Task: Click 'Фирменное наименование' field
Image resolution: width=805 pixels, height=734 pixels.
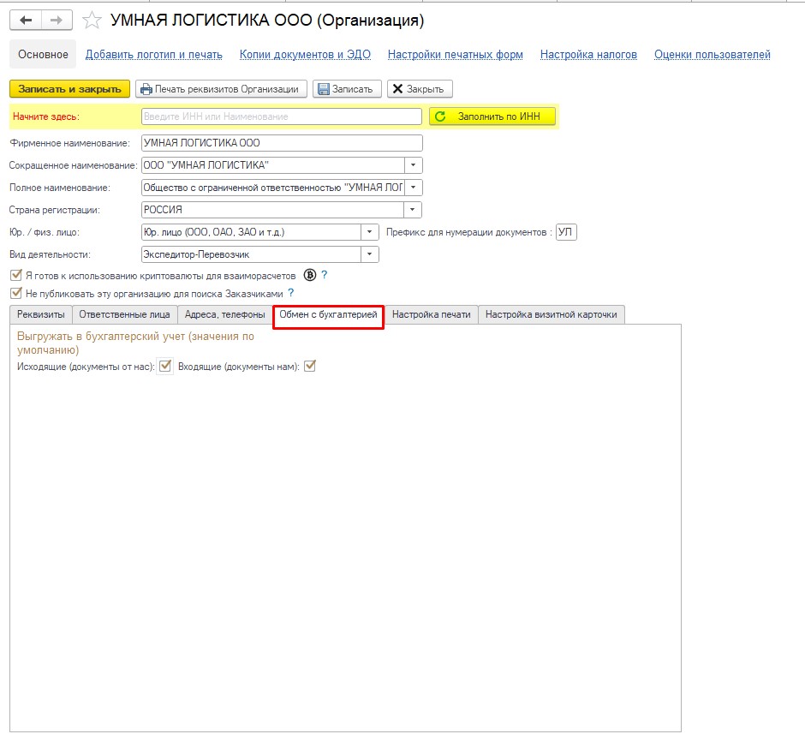Action: tap(282, 143)
